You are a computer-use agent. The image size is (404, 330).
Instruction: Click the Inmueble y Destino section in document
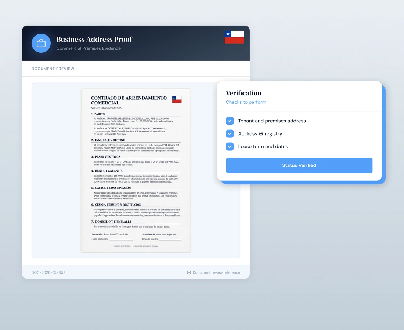coord(110,140)
